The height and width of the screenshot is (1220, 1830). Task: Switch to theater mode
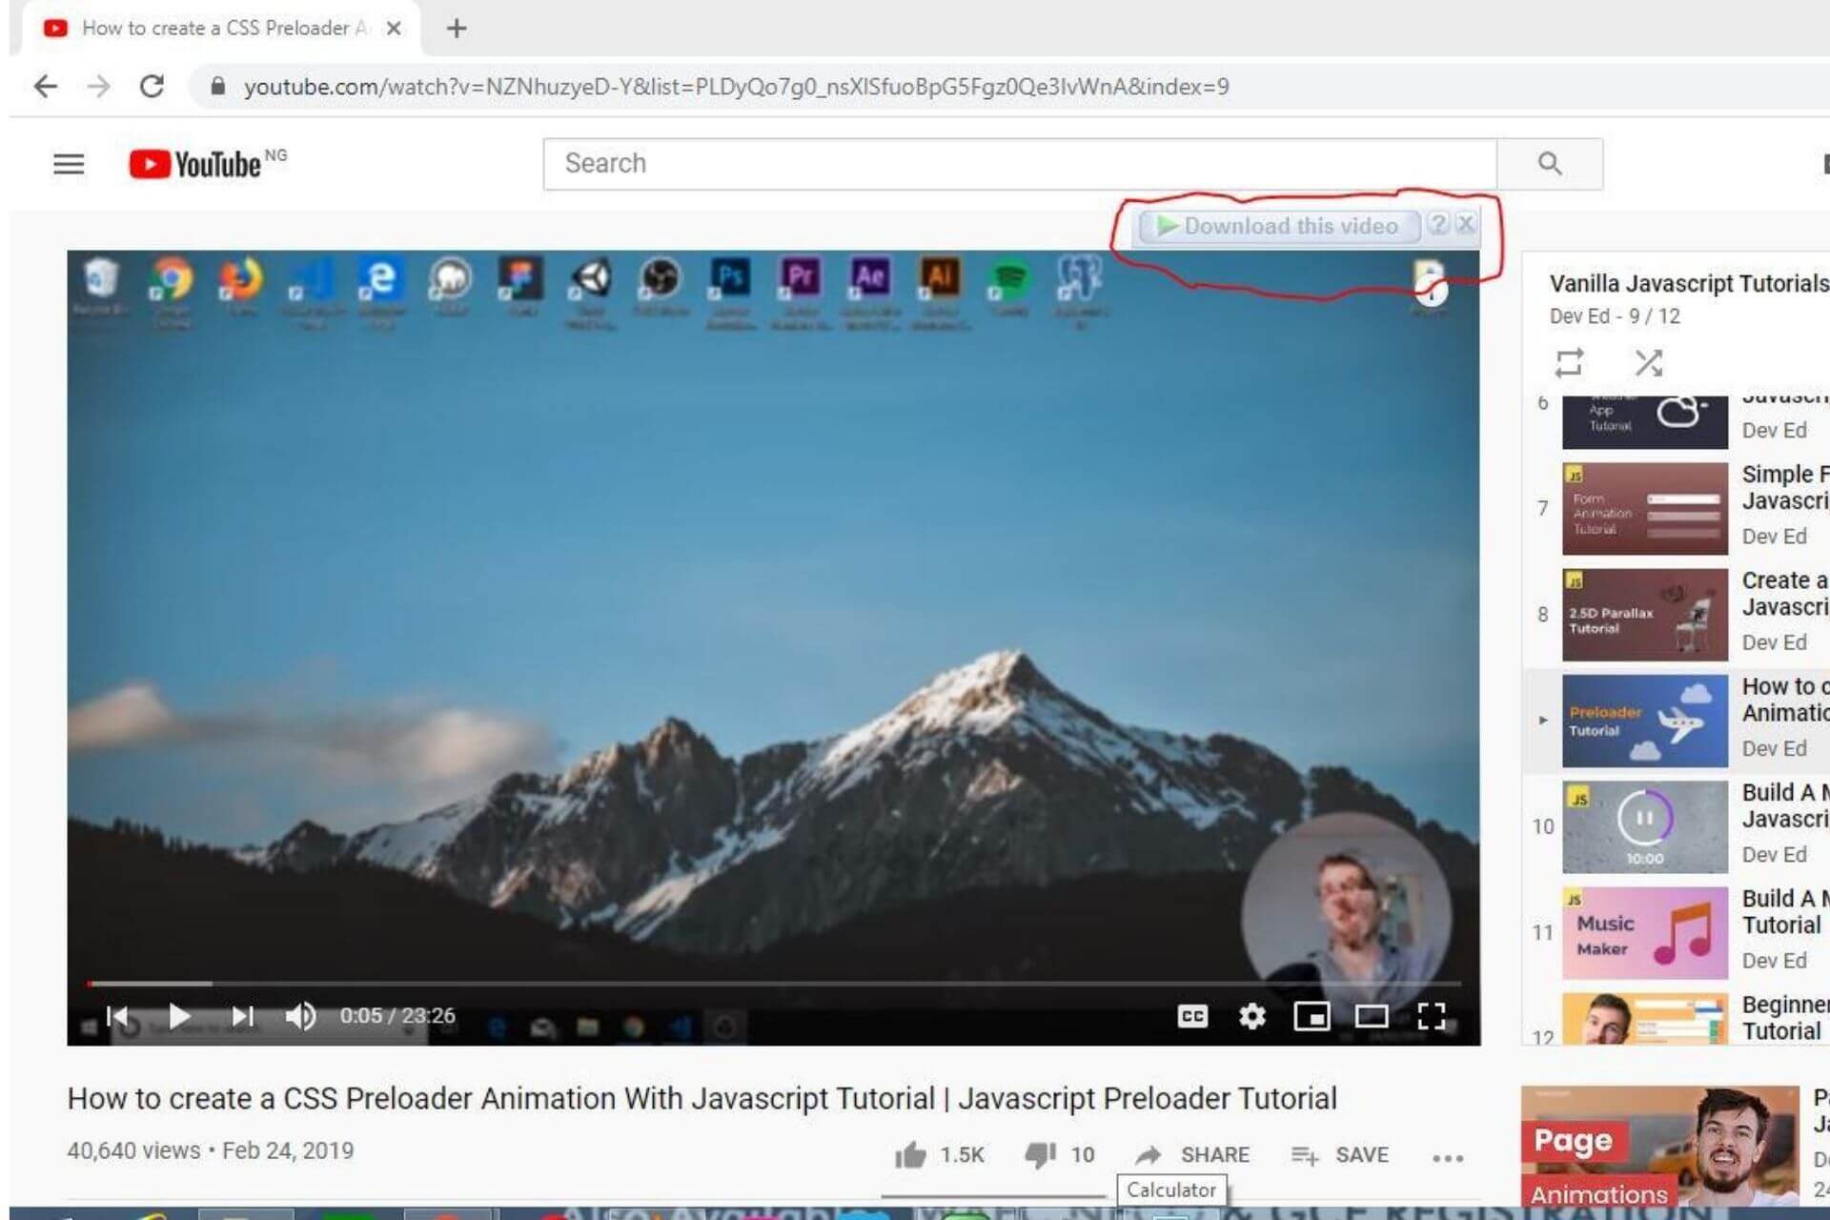pos(1371,1016)
